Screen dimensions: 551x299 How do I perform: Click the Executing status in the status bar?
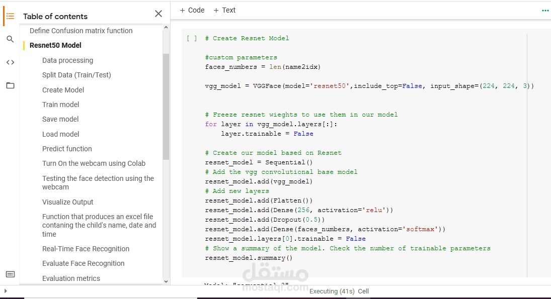pos(332,291)
